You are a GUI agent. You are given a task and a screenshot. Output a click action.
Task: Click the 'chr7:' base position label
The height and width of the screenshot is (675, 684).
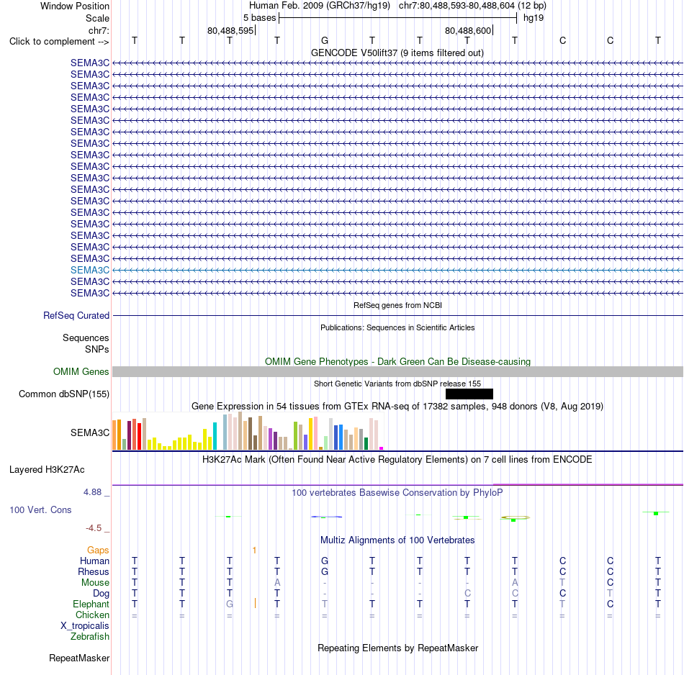pos(99,30)
